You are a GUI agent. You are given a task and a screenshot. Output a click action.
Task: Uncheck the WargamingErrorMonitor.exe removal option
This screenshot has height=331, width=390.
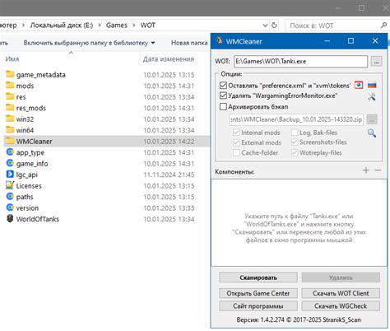pos(223,96)
